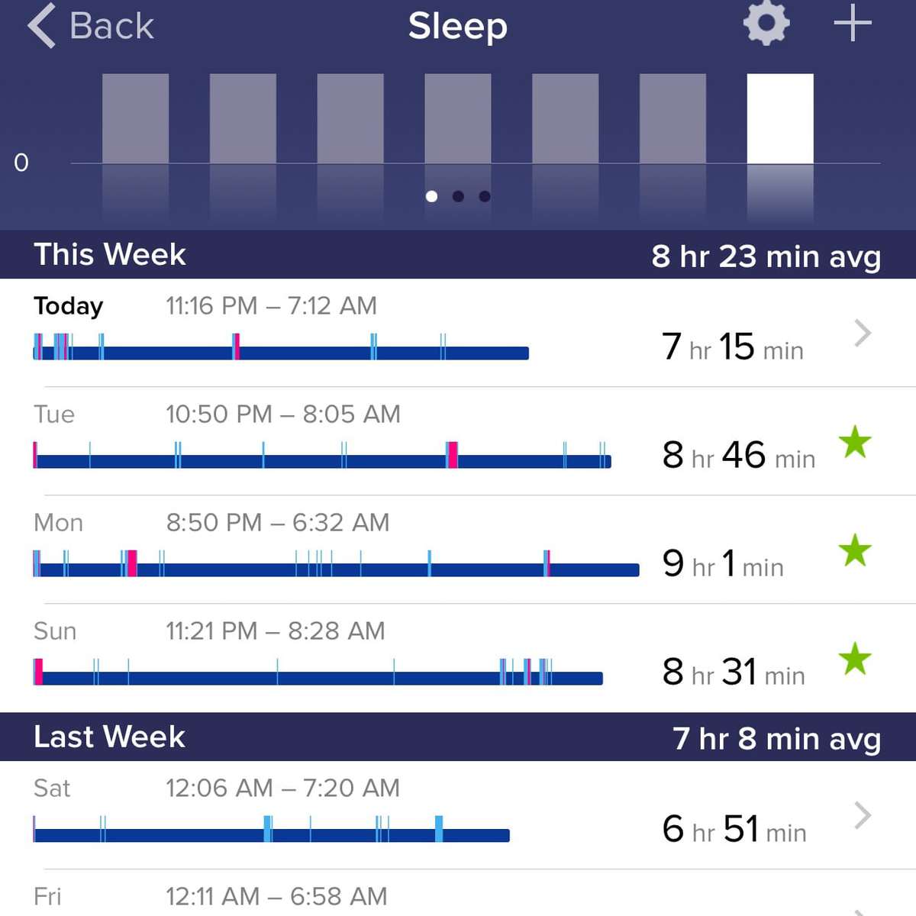Add a sleep log with plus icon
Screen dimensions: 916x916
pos(853,24)
